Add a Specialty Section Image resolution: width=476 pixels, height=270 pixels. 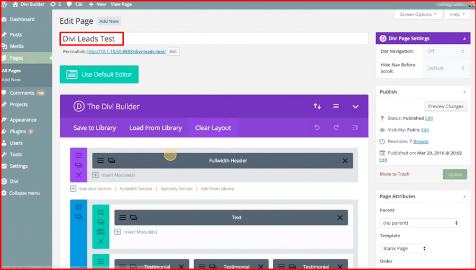point(176,189)
